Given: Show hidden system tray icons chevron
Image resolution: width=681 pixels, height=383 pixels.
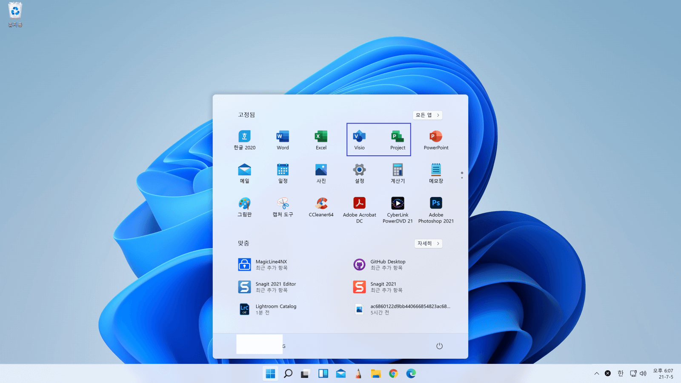Looking at the screenshot, I should coord(597,374).
